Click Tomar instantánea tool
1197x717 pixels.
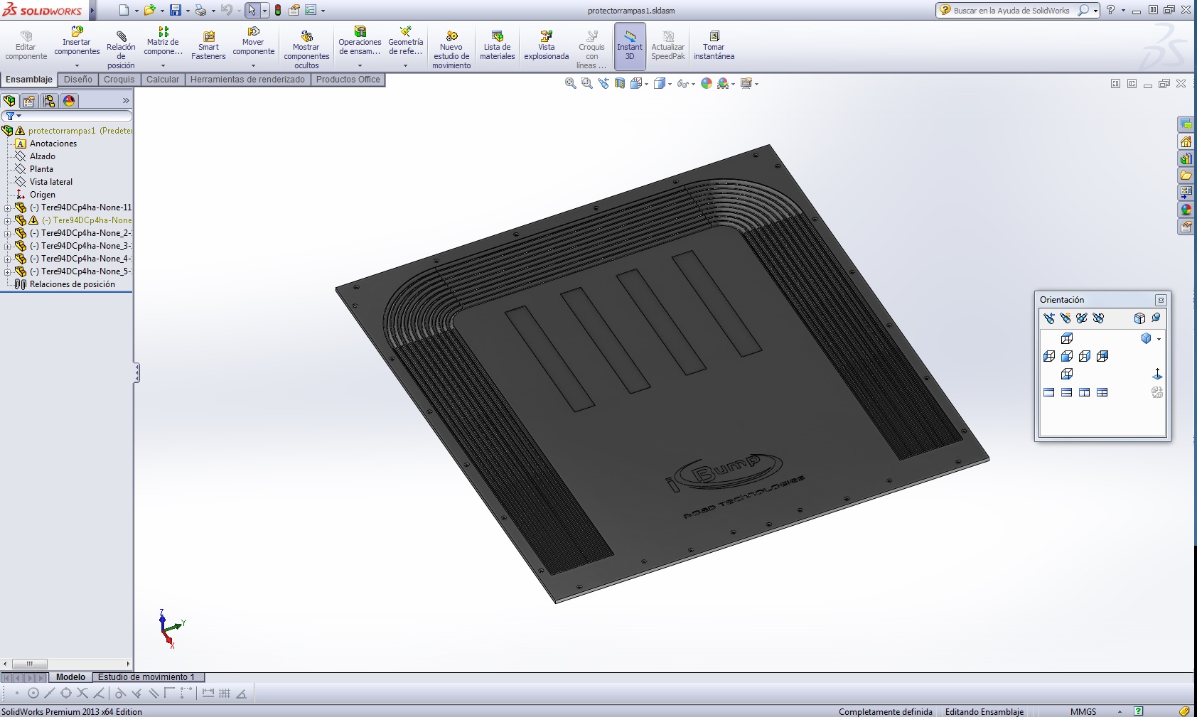[x=714, y=44]
